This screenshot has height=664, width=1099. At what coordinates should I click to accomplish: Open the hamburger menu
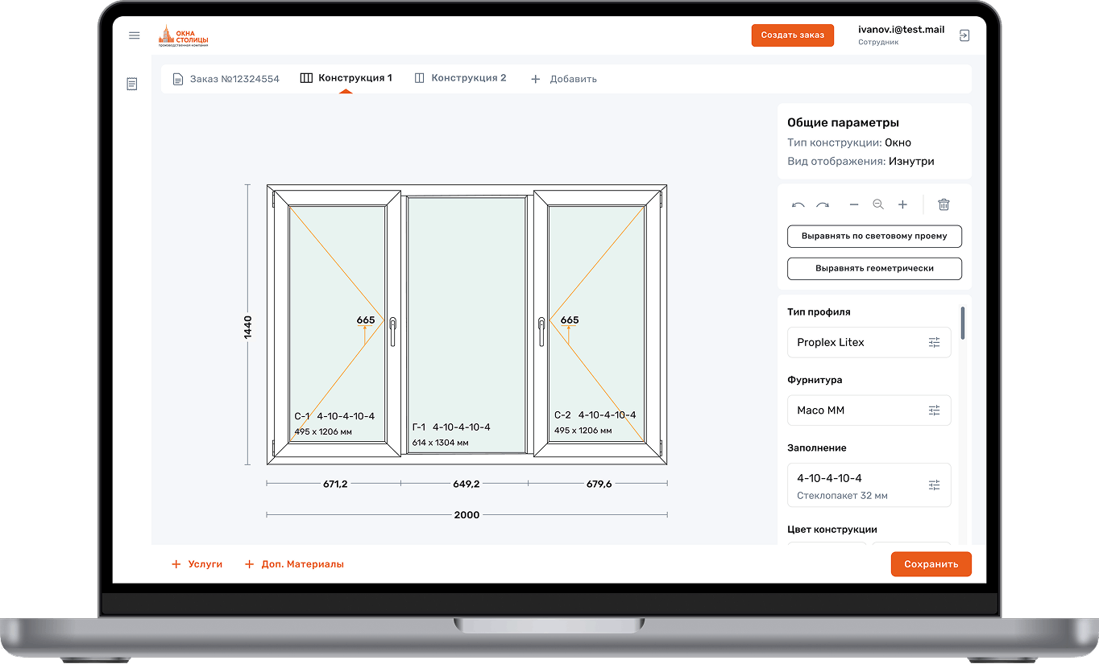pyautogui.click(x=135, y=35)
